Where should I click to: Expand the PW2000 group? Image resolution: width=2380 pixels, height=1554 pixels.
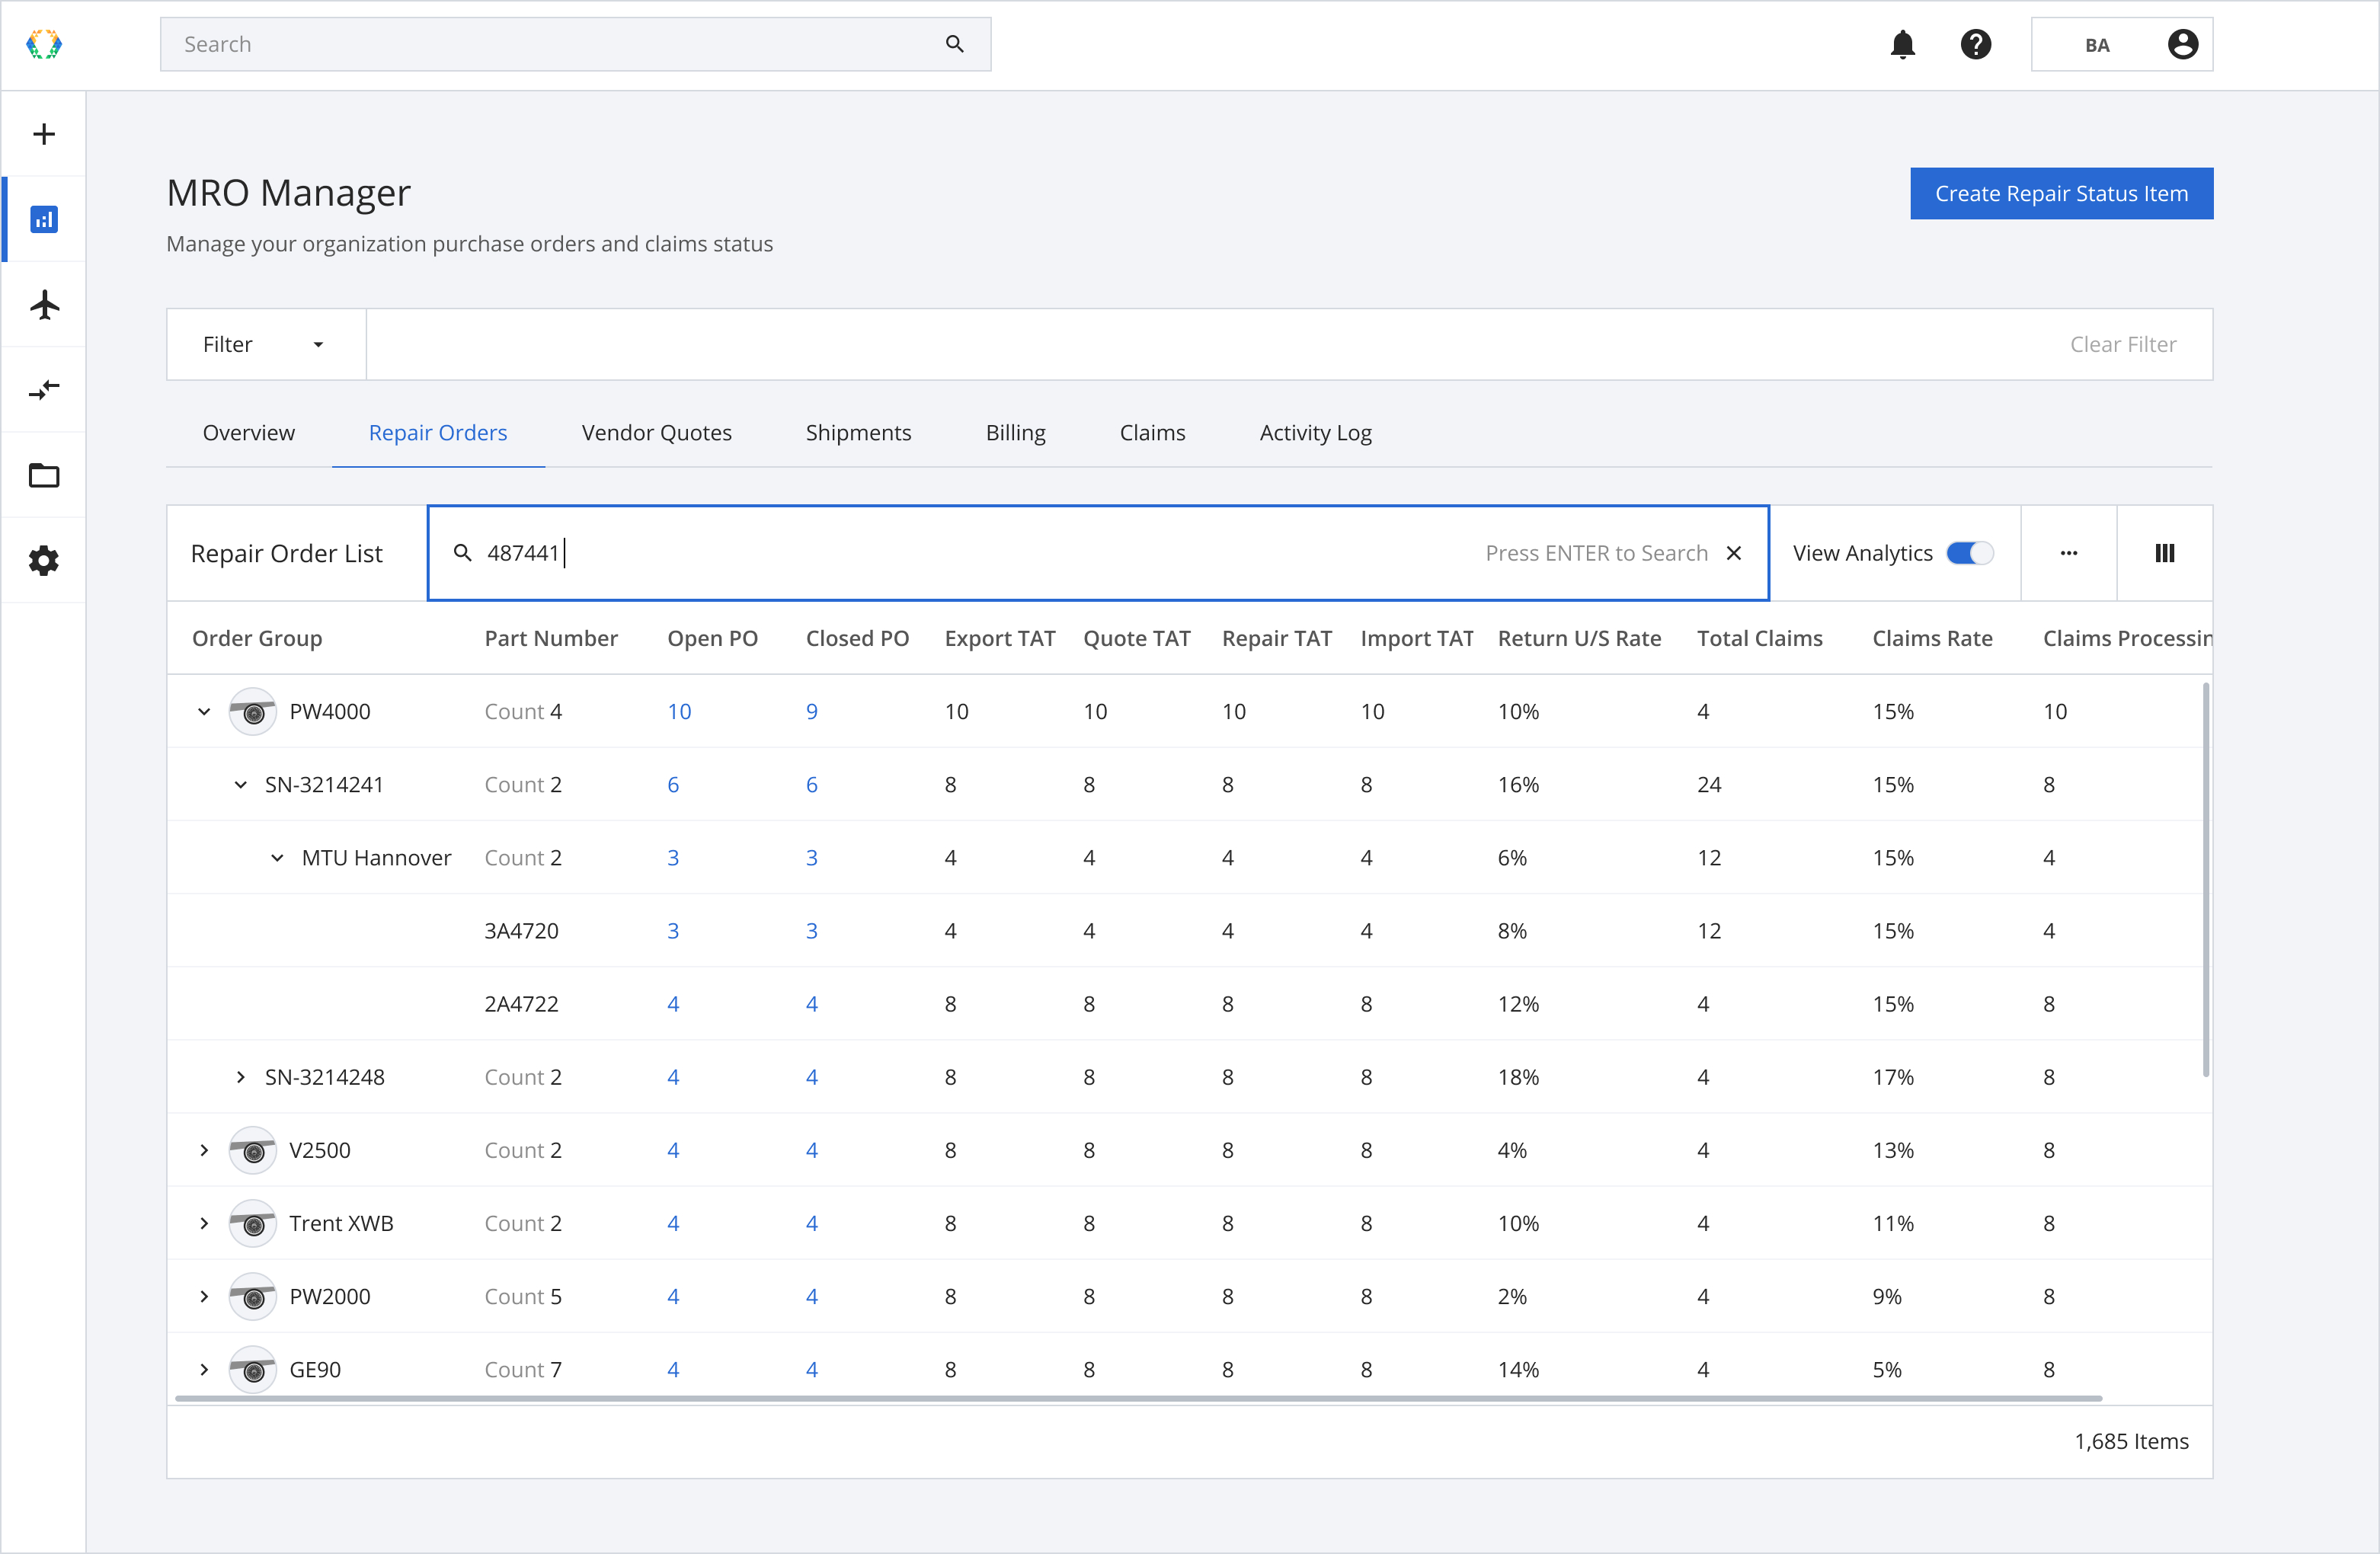pyautogui.click(x=204, y=1296)
